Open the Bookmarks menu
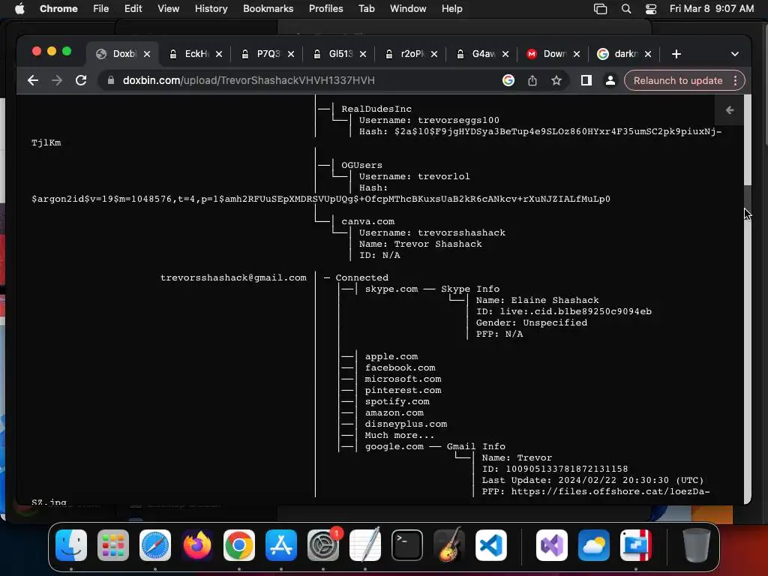768x576 pixels. click(268, 9)
